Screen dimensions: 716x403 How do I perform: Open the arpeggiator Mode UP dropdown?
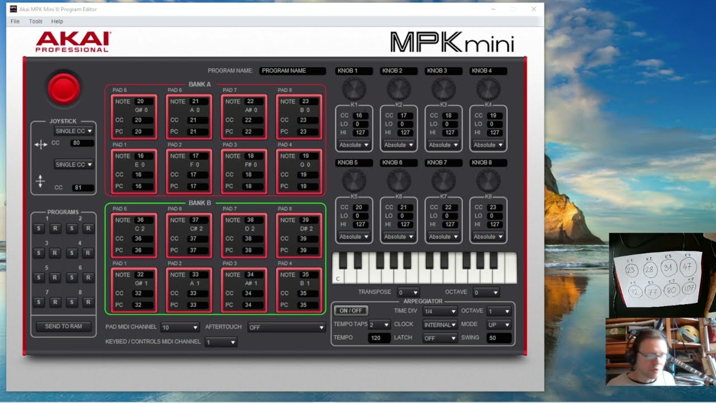tap(499, 325)
